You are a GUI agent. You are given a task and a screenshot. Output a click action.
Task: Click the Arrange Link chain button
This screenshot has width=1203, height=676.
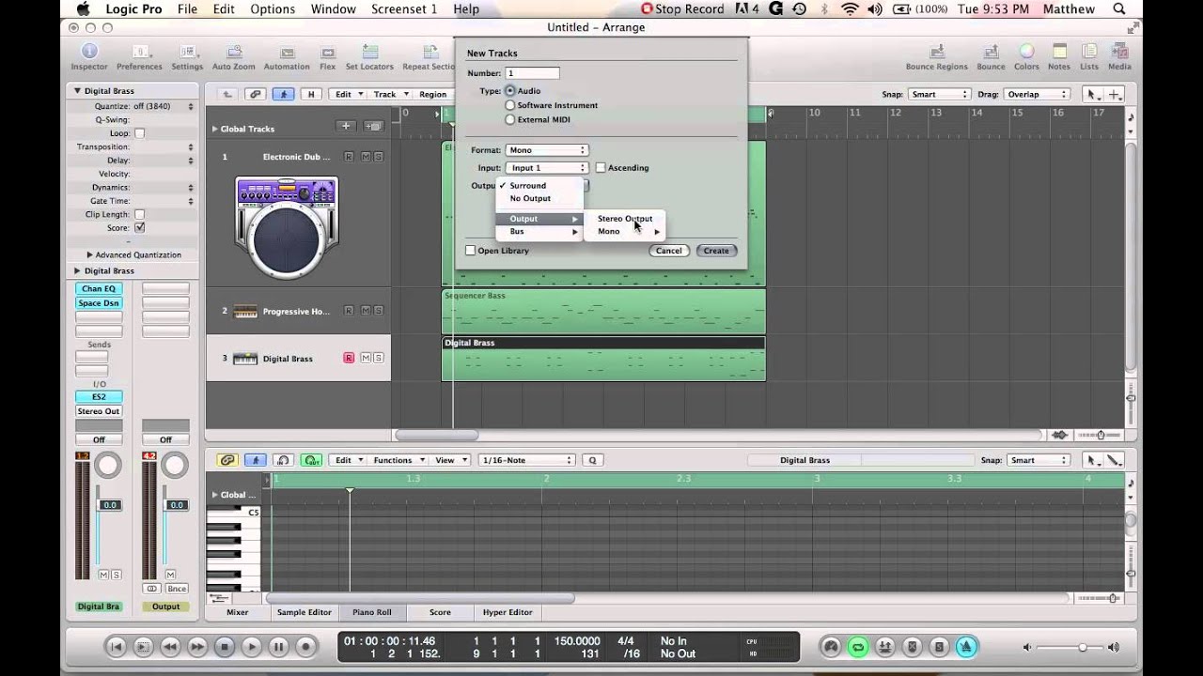pyautogui.click(x=255, y=94)
